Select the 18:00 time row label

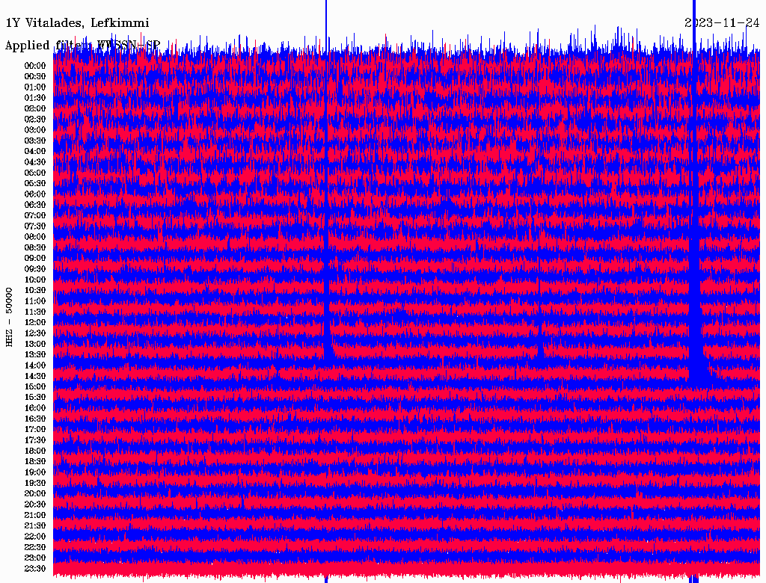pos(35,451)
